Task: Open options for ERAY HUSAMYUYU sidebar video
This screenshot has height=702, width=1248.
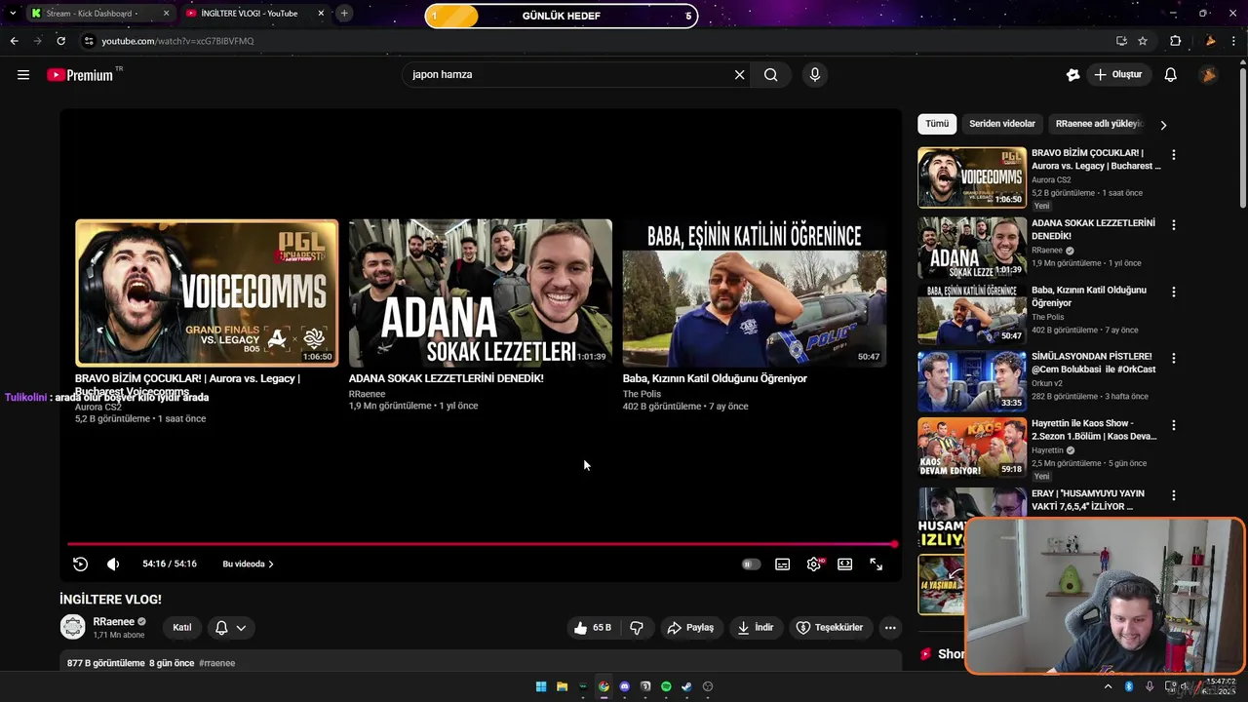Action: point(1174,495)
